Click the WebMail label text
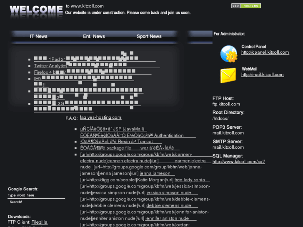Screen dimensions: 303x227 click(250, 69)
